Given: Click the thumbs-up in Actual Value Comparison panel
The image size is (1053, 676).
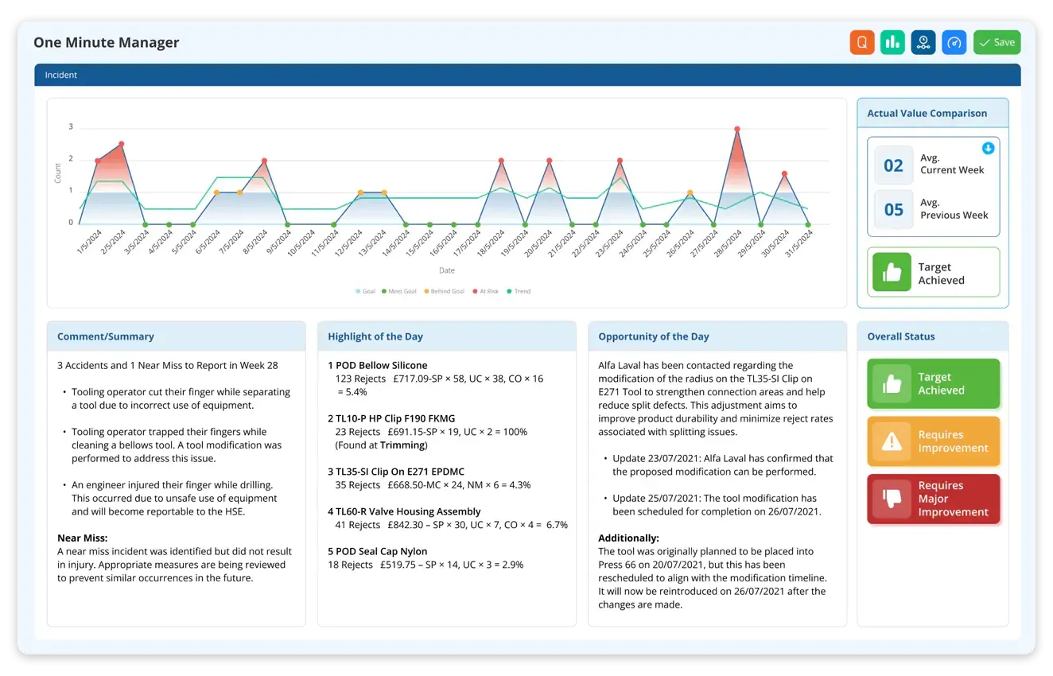Looking at the screenshot, I should pyautogui.click(x=892, y=272).
